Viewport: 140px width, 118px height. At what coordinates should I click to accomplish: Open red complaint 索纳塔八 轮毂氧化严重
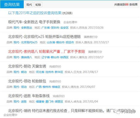[x=47, y=51]
